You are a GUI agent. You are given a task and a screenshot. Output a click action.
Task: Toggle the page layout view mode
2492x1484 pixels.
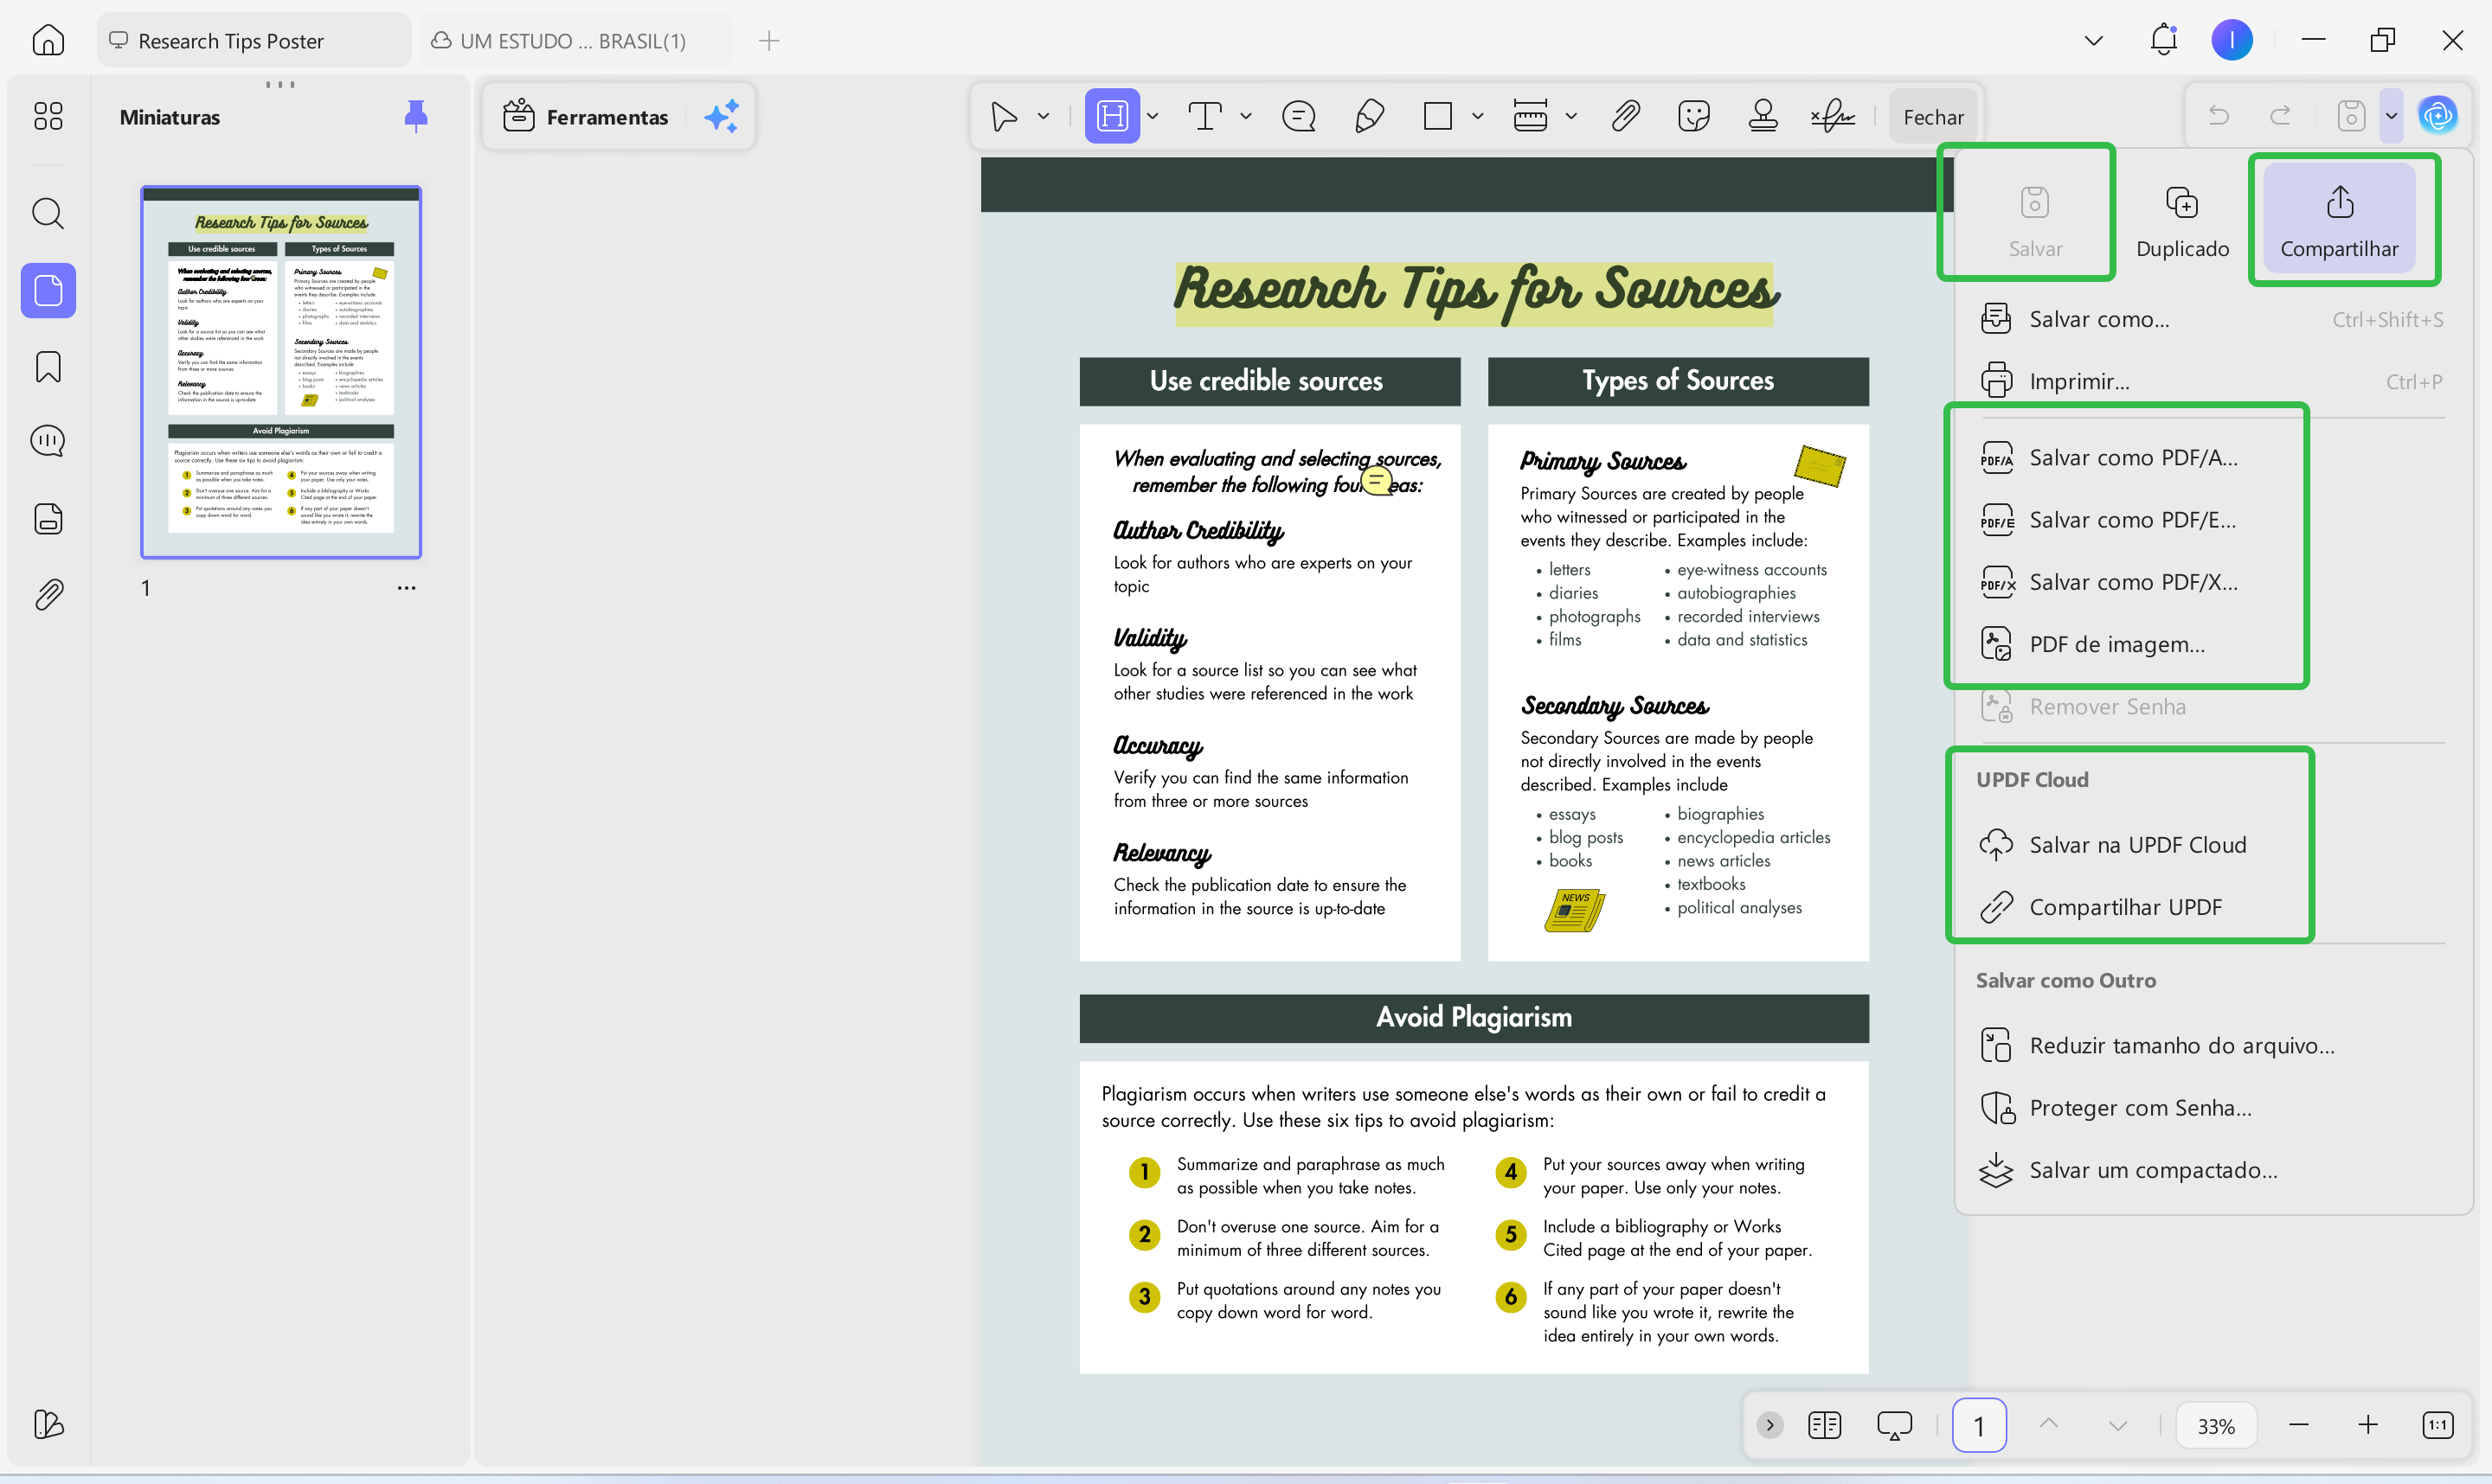click(1824, 1425)
